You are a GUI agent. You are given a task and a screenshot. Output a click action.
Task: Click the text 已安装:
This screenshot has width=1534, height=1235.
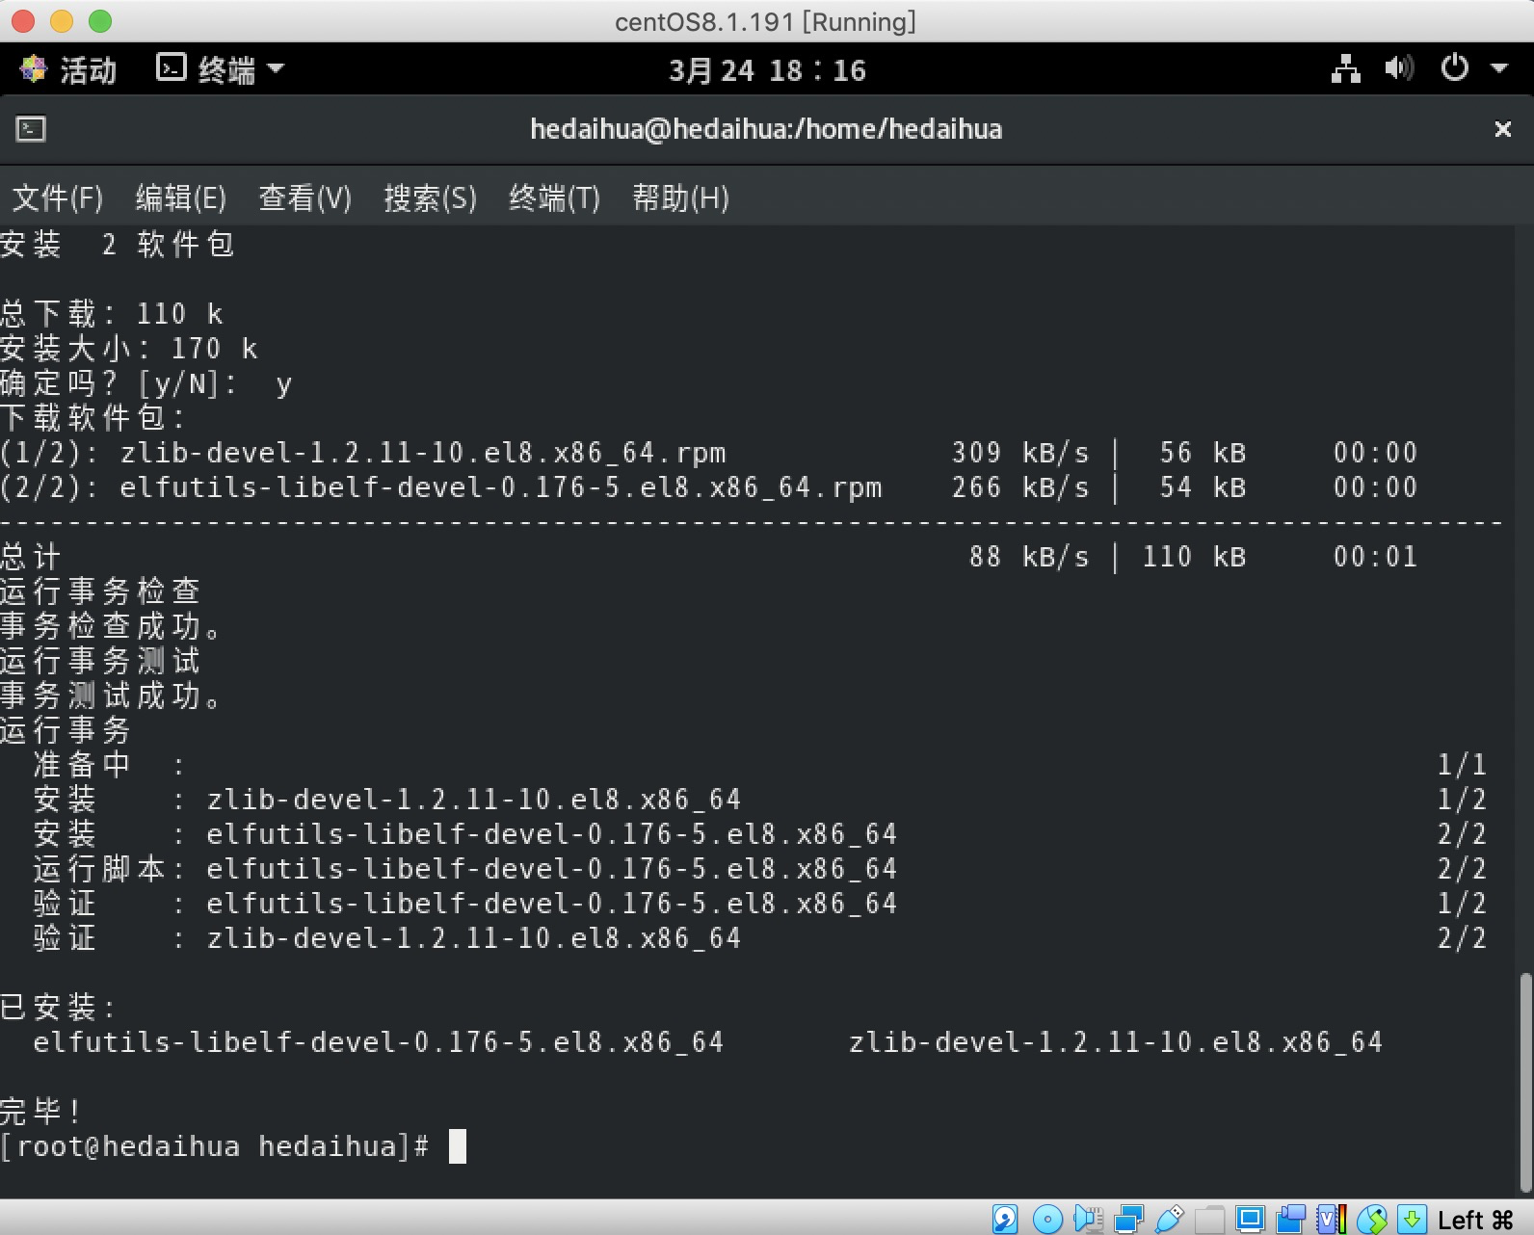coord(58,1008)
